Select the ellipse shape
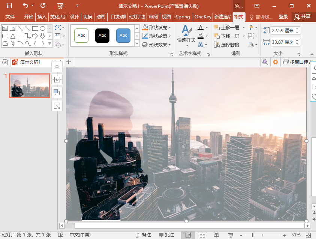The image size is (316, 239). pyautogui.click(x=42, y=28)
